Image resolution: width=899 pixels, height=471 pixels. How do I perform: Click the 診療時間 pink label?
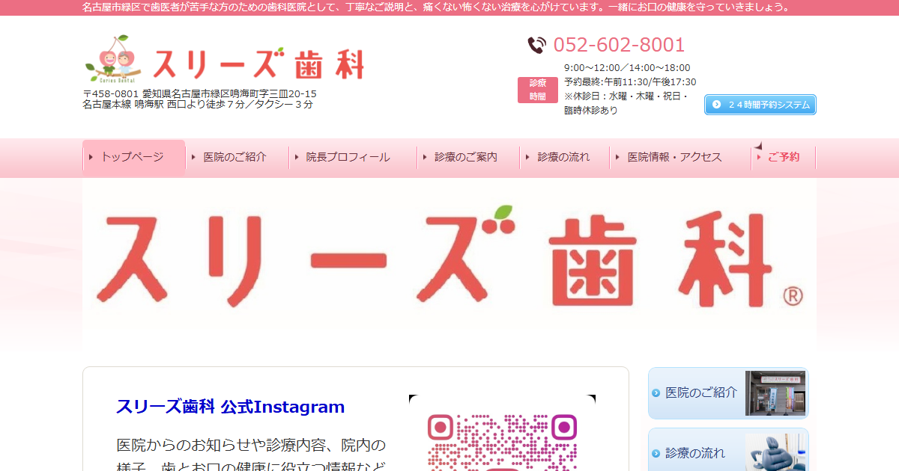(538, 90)
